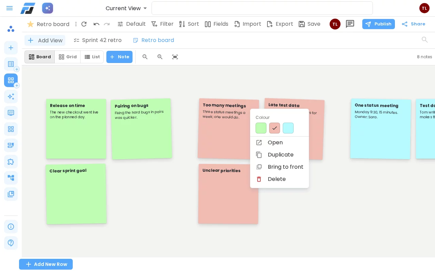Screen dimensions: 435x271
Task: Click the Import toolbar item
Action: (247, 24)
